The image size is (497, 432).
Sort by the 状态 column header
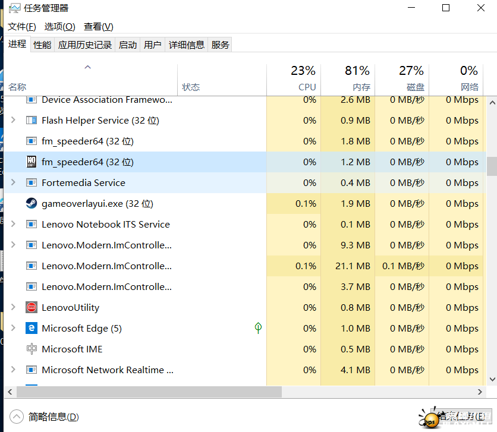(x=222, y=80)
